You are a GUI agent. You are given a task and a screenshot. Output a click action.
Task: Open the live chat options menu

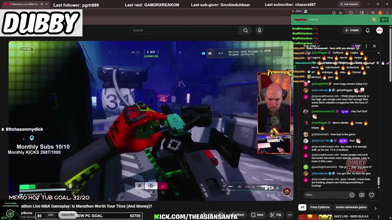pos(366,46)
